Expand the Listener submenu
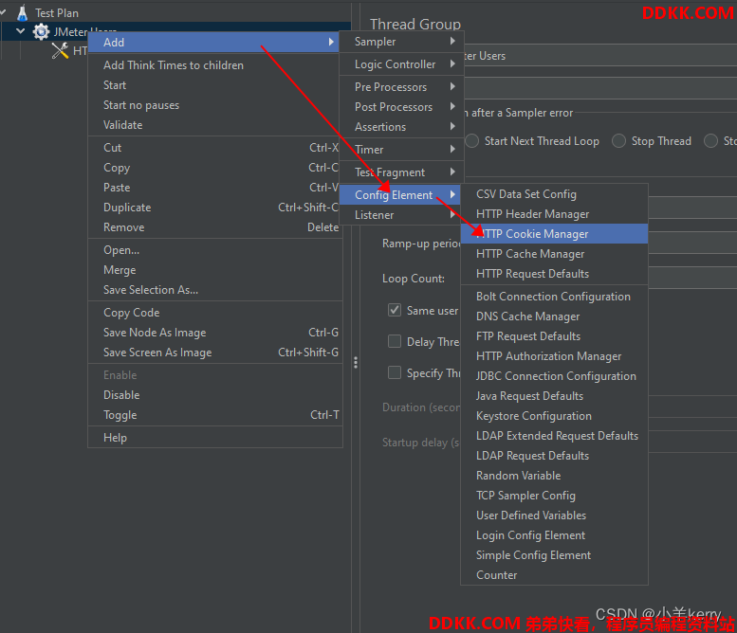This screenshot has width=737, height=633. click(400, 215)
